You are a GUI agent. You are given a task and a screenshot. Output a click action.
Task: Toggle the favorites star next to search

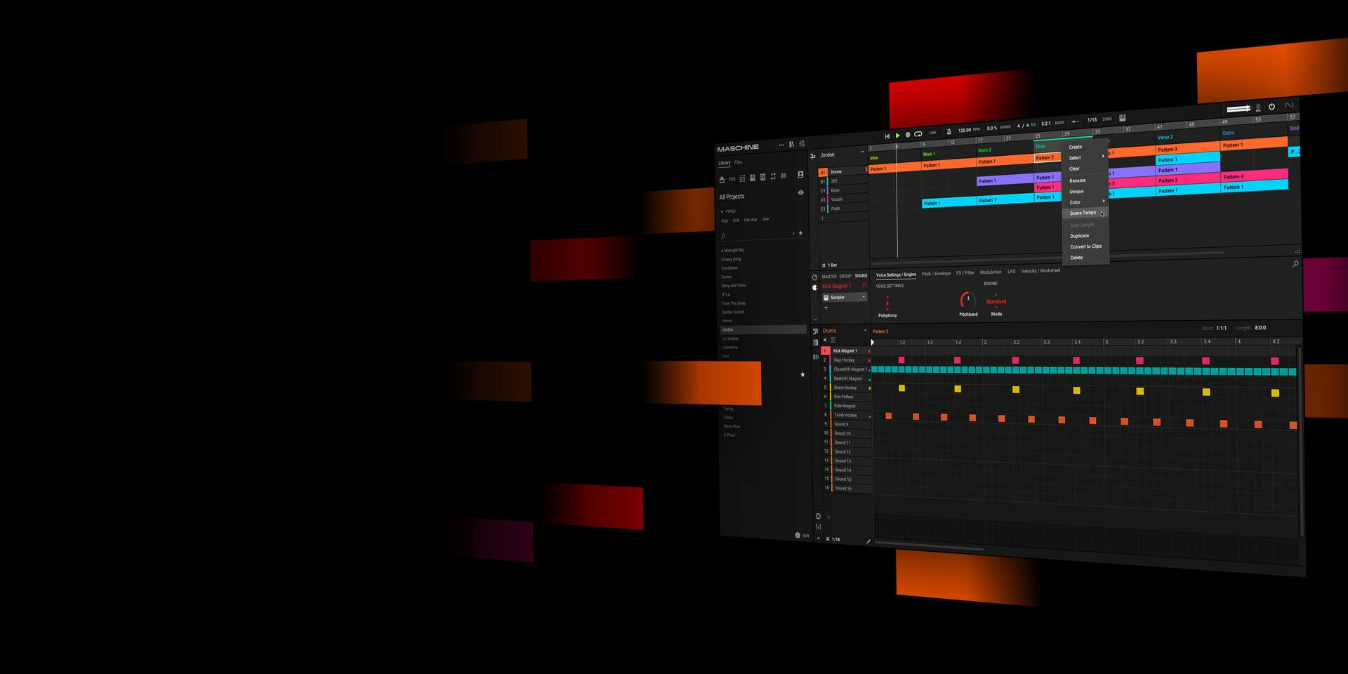800,233
